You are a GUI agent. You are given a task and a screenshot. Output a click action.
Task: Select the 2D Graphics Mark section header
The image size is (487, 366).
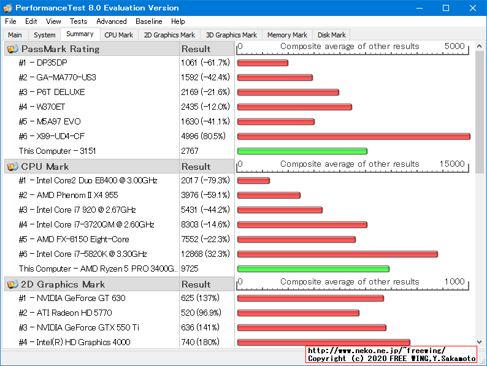[x=92, y=284]
